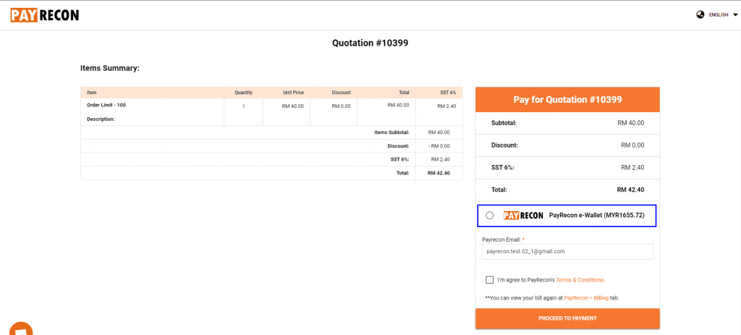This screenshot has height=335, width=741.
Task: Open the orange chat widget icon
Action: [21, 329]
